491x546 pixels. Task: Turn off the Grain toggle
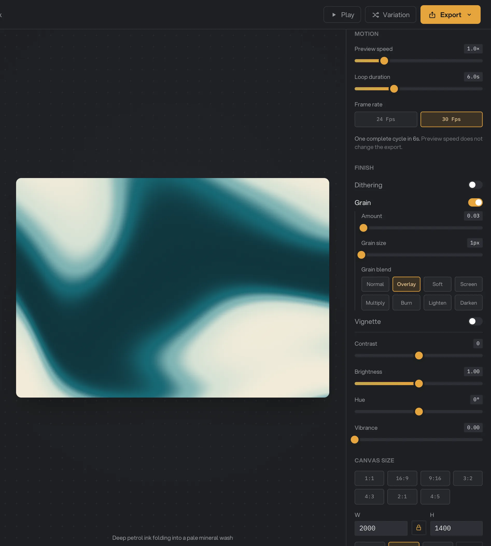coord(475,202)
